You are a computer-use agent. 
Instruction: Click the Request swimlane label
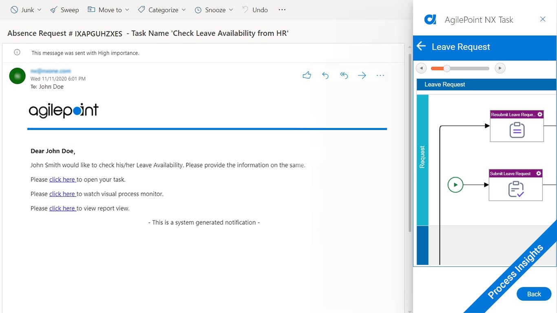[422, 157]
